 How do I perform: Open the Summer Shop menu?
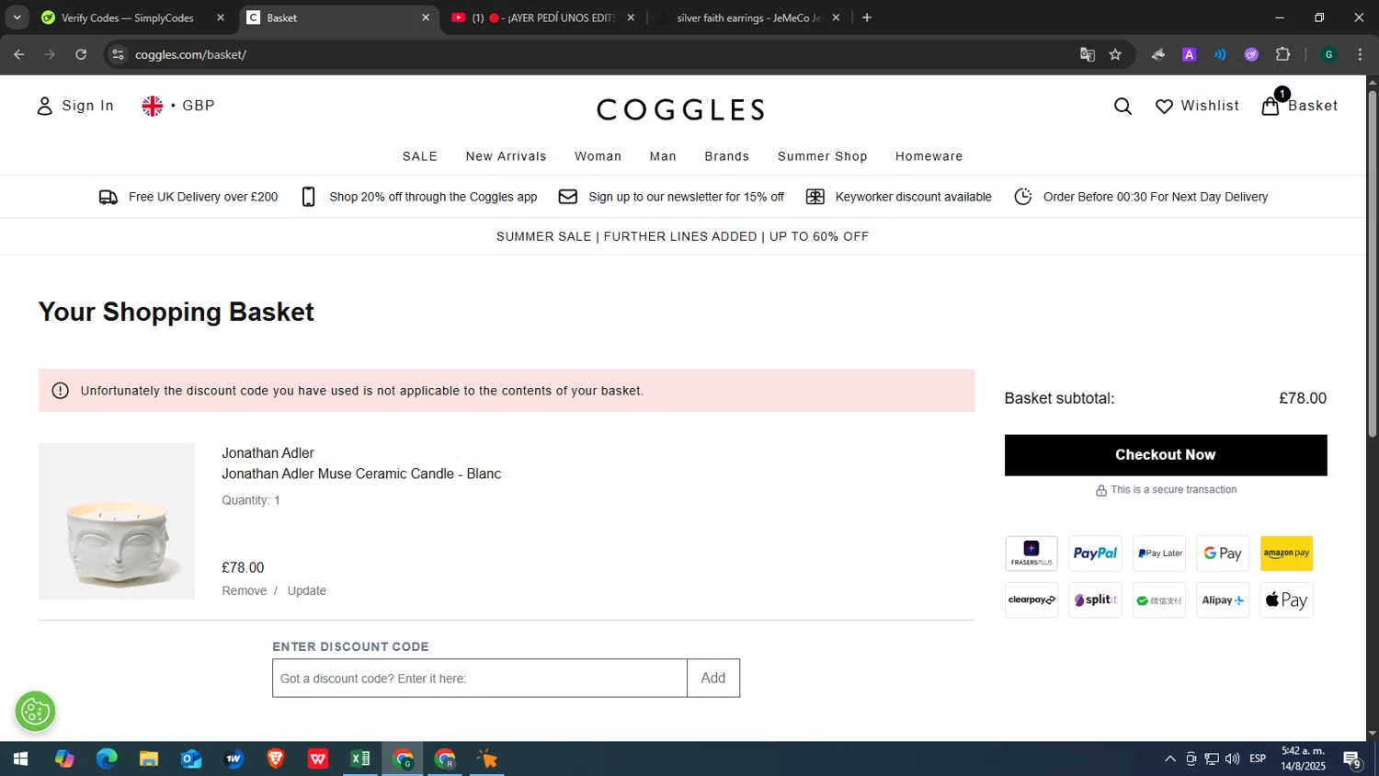pyautogui.click(x=823, y=156)
